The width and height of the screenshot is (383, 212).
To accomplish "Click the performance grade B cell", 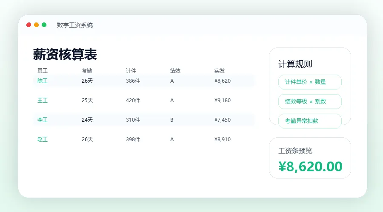I will (172, 120).
